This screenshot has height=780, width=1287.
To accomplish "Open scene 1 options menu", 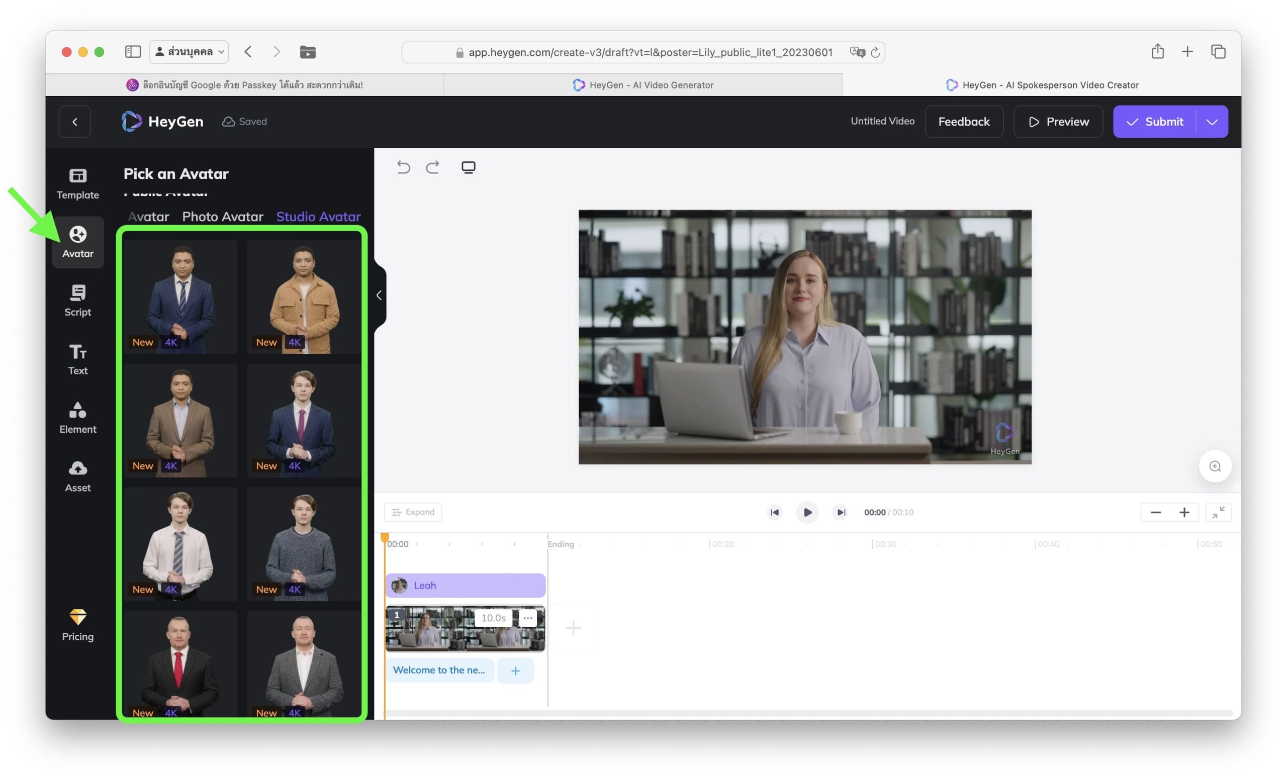I will (527, 618).
